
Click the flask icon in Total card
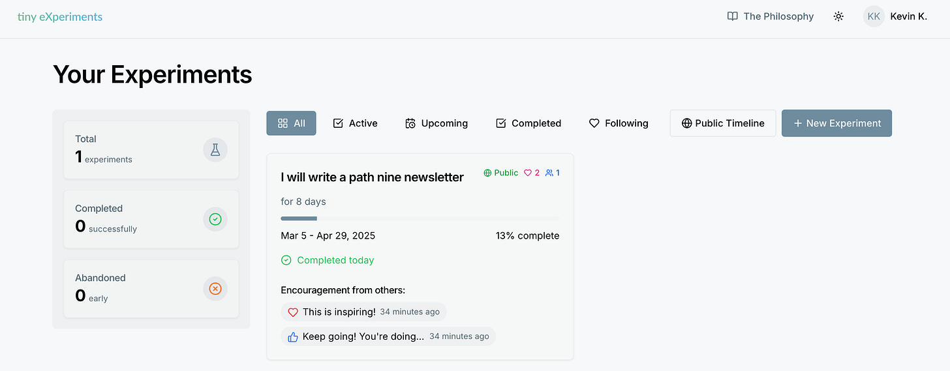(215, 150)
